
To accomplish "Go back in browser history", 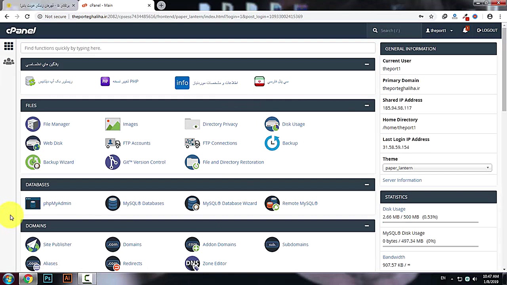I will tap(7, 17).
